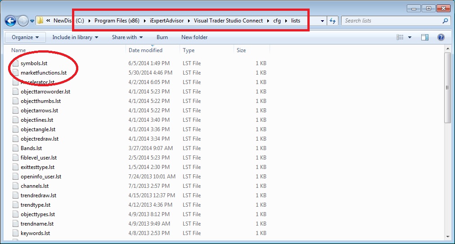Click the (C:) drive breadcrumb

click(80, 21)
